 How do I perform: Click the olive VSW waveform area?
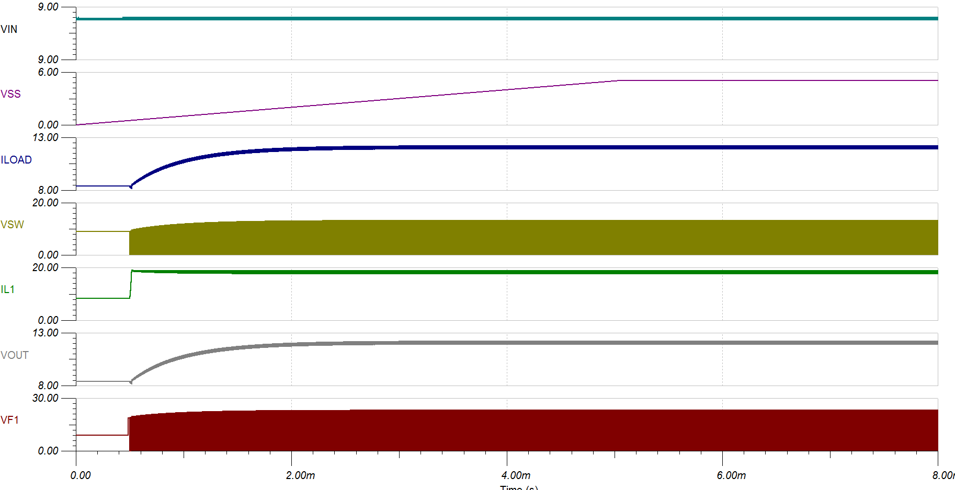(x=533, y=238)
